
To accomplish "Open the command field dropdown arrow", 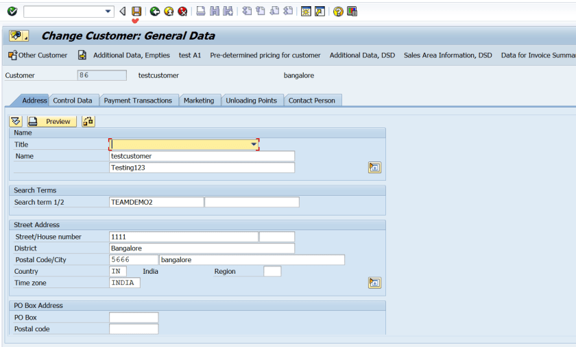I will point(108,11).
